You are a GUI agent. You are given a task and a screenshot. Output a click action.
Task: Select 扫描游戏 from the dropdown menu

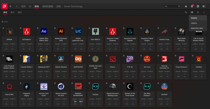coord(198,23)
